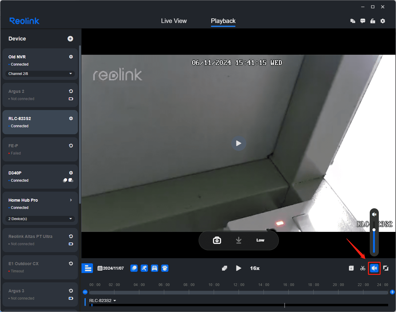Open D340P settings gear
396x312 pixels.
coord(71,173)
